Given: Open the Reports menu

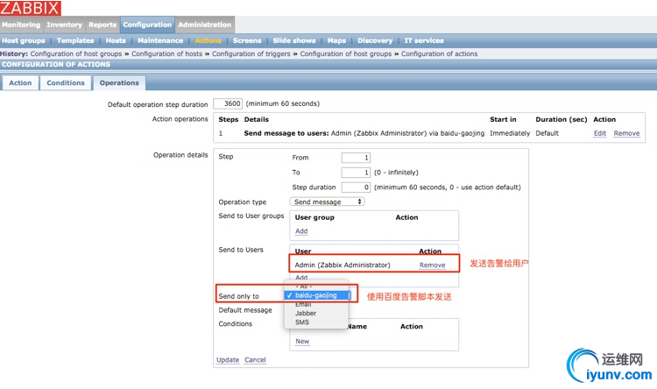Looking at the screenshot, I should click(102, 25).
